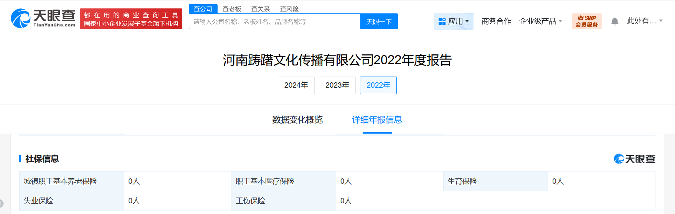This screenshot has width=675, height=214.
Task: Click the red promotional banner image
Action: pos(131,19)
